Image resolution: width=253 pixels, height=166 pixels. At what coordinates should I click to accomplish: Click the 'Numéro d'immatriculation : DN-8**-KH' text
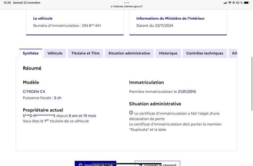point(67,26)
